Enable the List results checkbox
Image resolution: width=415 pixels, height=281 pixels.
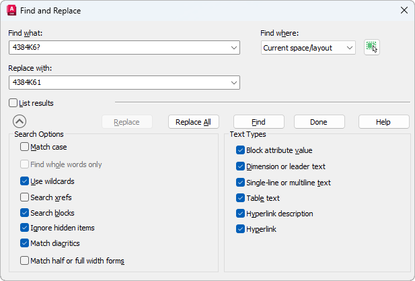coord(13,103)
